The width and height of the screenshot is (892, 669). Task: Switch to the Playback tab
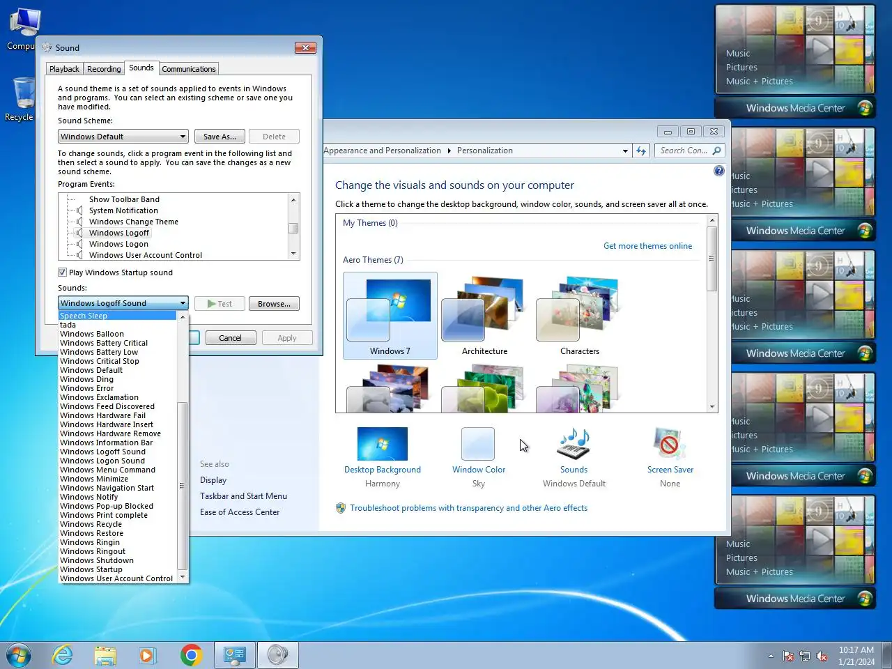[64, 69]
